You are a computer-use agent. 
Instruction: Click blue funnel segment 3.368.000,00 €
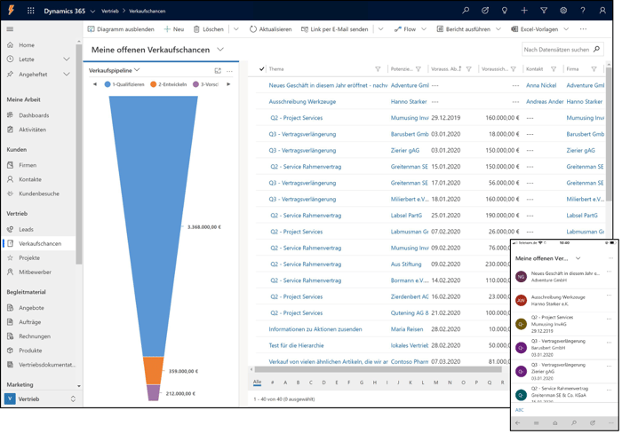153,226
